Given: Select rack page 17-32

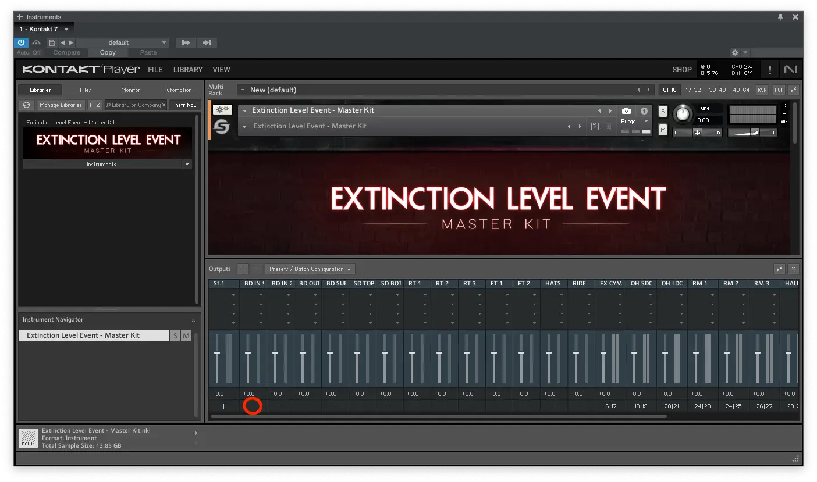Looking at the screenshot, I should pyautogui.click(x=693, y=90).
